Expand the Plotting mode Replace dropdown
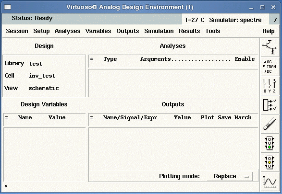Image resolution: width=282 pixels, height=194 pixels. tap(230, 176)
